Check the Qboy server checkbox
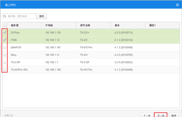The image size is (182, 117). click(x=5, y=55)
